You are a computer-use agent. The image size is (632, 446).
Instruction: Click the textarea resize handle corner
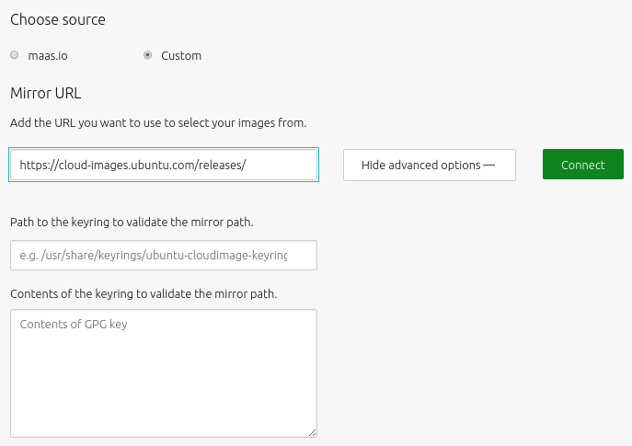point(313,433)
